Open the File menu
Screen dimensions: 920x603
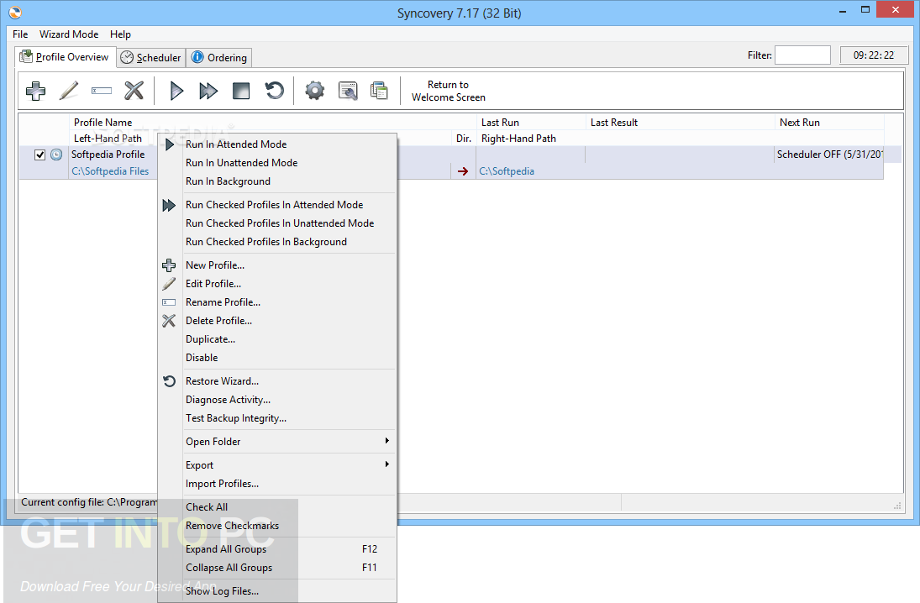tap(20, 34)
